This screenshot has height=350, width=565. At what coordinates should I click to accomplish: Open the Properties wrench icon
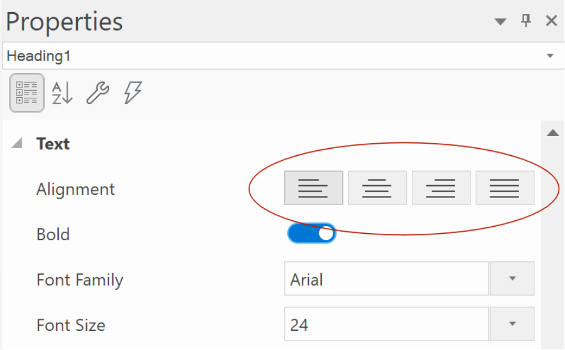coord(98,93)
